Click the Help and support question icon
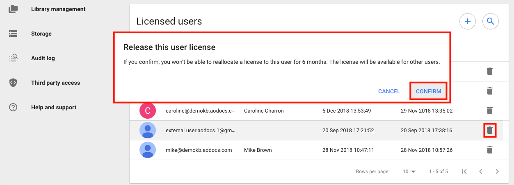Viewport: 514px width, 185px height. (13, 107)
